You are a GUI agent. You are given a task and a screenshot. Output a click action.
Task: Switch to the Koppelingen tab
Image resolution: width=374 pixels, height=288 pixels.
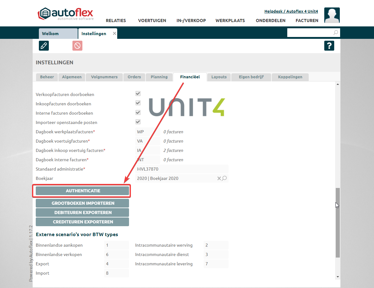coord(290,77)
